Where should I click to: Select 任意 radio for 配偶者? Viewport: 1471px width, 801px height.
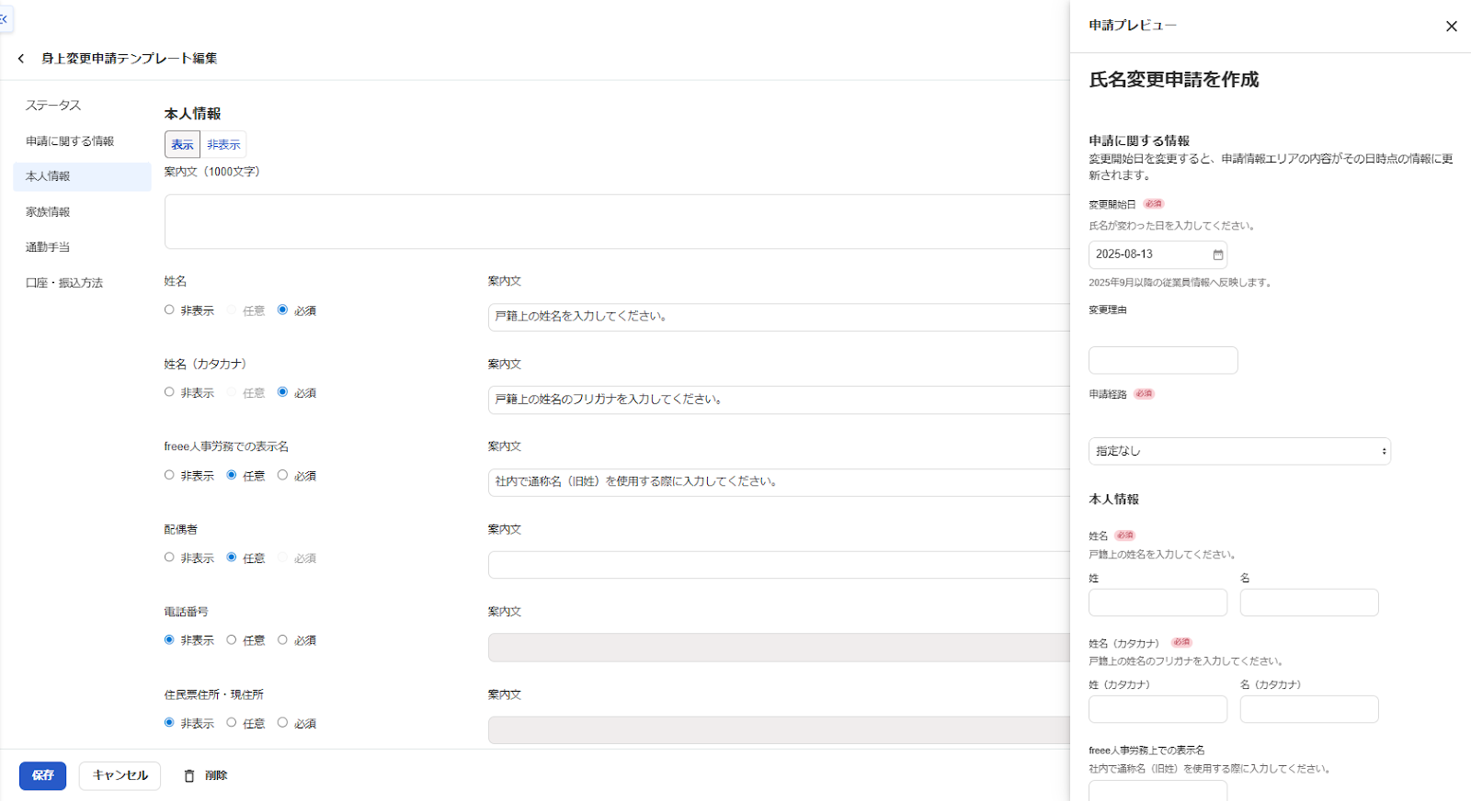(232, 558)
